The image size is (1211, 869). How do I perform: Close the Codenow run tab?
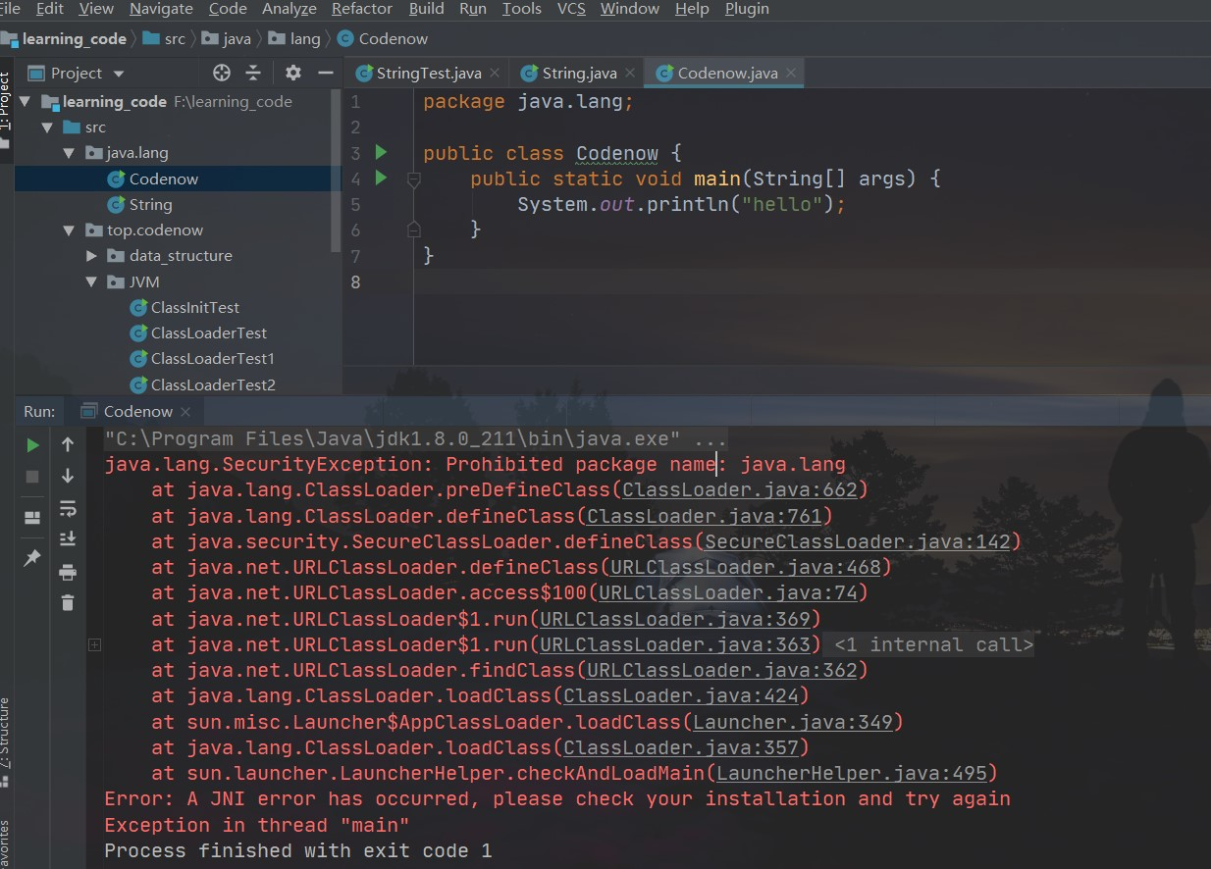(186, 411)
